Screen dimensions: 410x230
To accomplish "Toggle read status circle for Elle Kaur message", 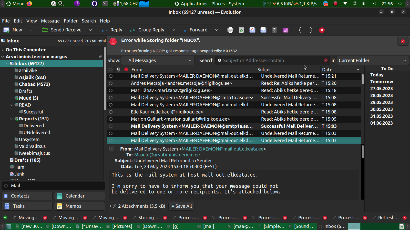I will 111,112.
